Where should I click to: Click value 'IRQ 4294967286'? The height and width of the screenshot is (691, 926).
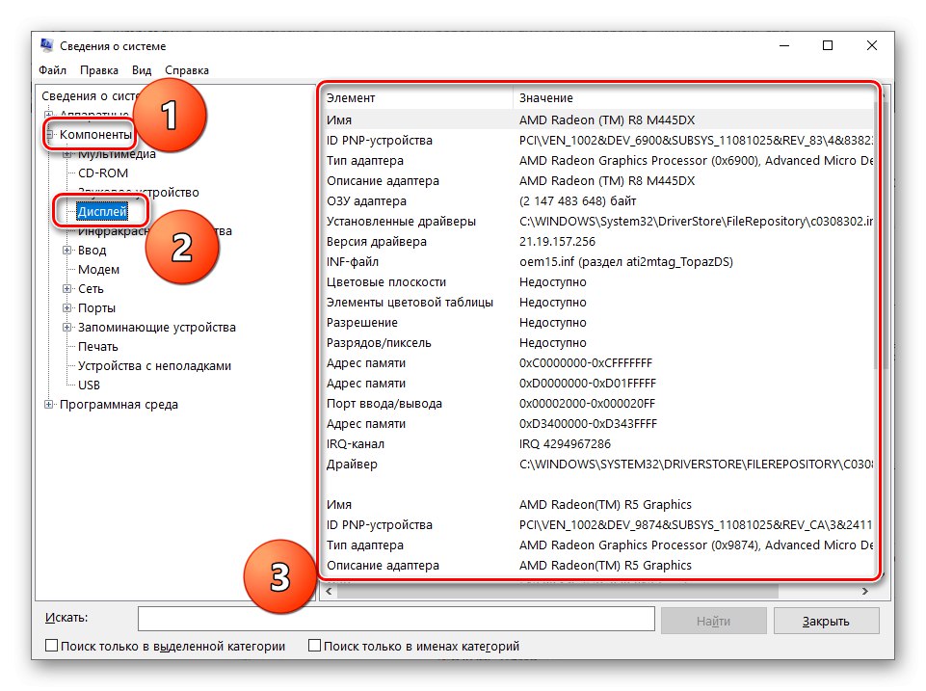coord(565,443)
